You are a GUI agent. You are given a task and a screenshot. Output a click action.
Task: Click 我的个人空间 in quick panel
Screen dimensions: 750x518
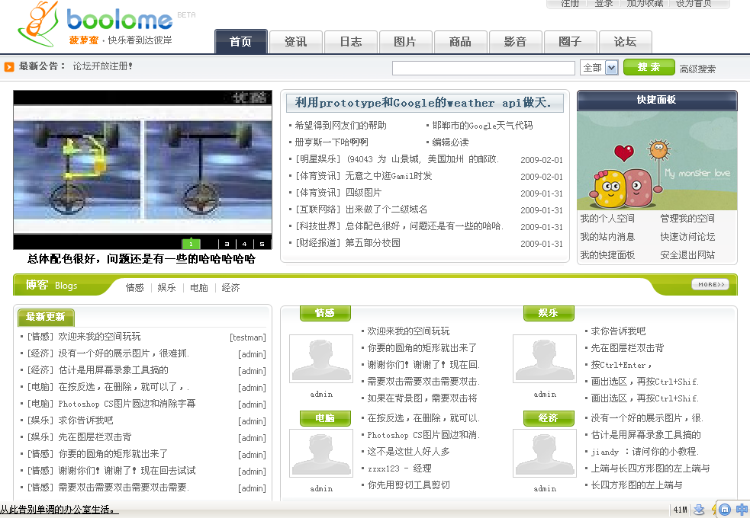tap(607, 218)
